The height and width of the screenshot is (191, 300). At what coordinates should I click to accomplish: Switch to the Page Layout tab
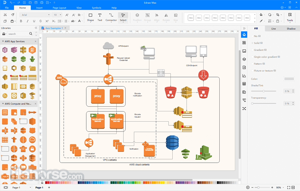click(x=59, y=8)
